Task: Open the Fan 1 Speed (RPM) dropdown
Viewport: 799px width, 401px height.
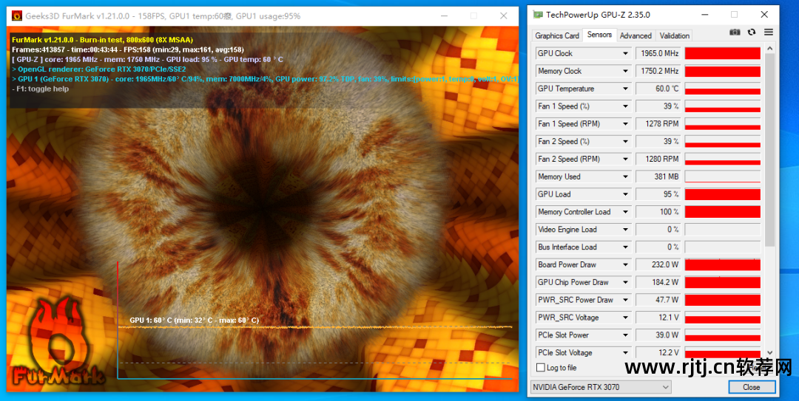Action: click(x=625, y=123)
